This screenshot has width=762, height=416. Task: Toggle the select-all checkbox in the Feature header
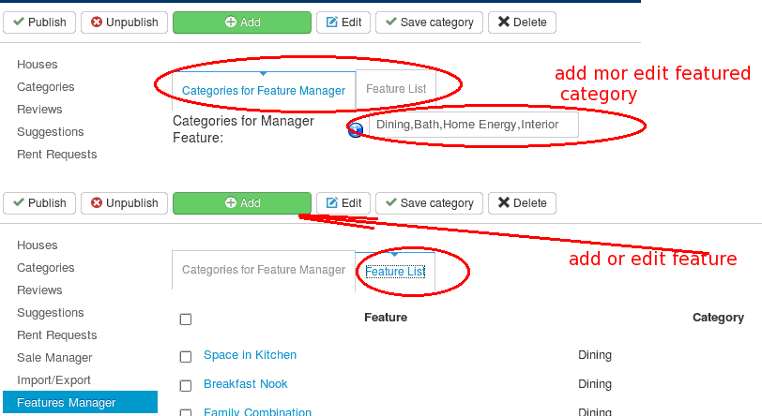(186, 319)
